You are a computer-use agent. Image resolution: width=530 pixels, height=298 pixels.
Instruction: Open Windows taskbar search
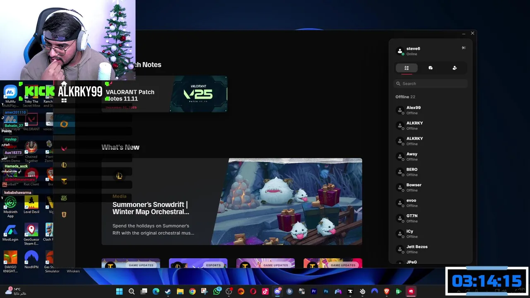click(x=132, y=291)
